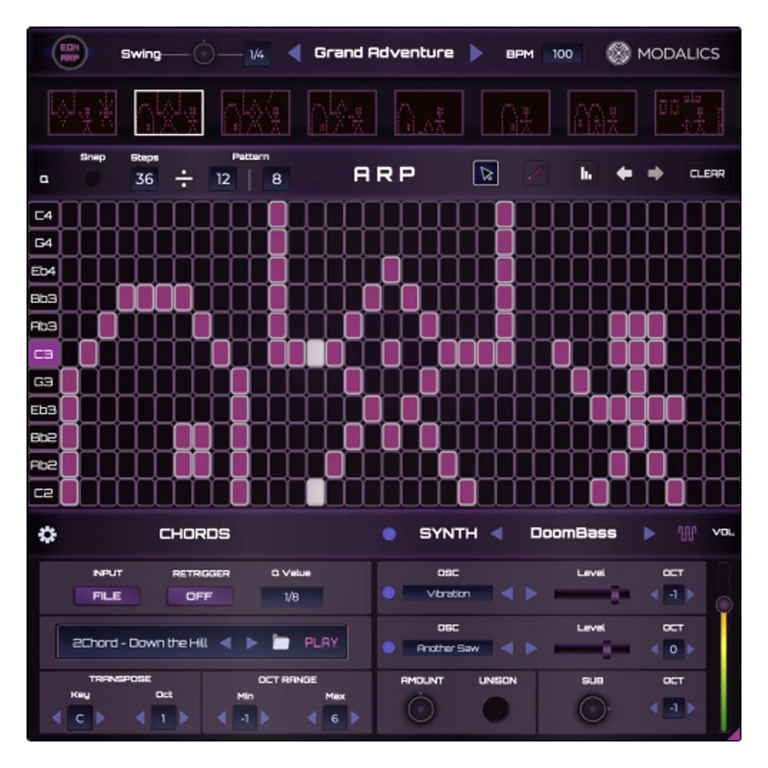
Task: Toggle the Q button left of Snap
Action: coord(44,179)
